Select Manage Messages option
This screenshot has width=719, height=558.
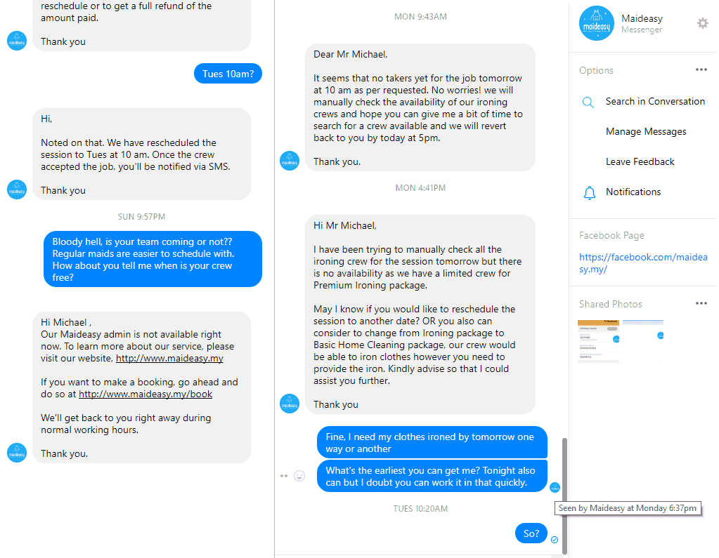pyautogui.click(x=646, y=132)
